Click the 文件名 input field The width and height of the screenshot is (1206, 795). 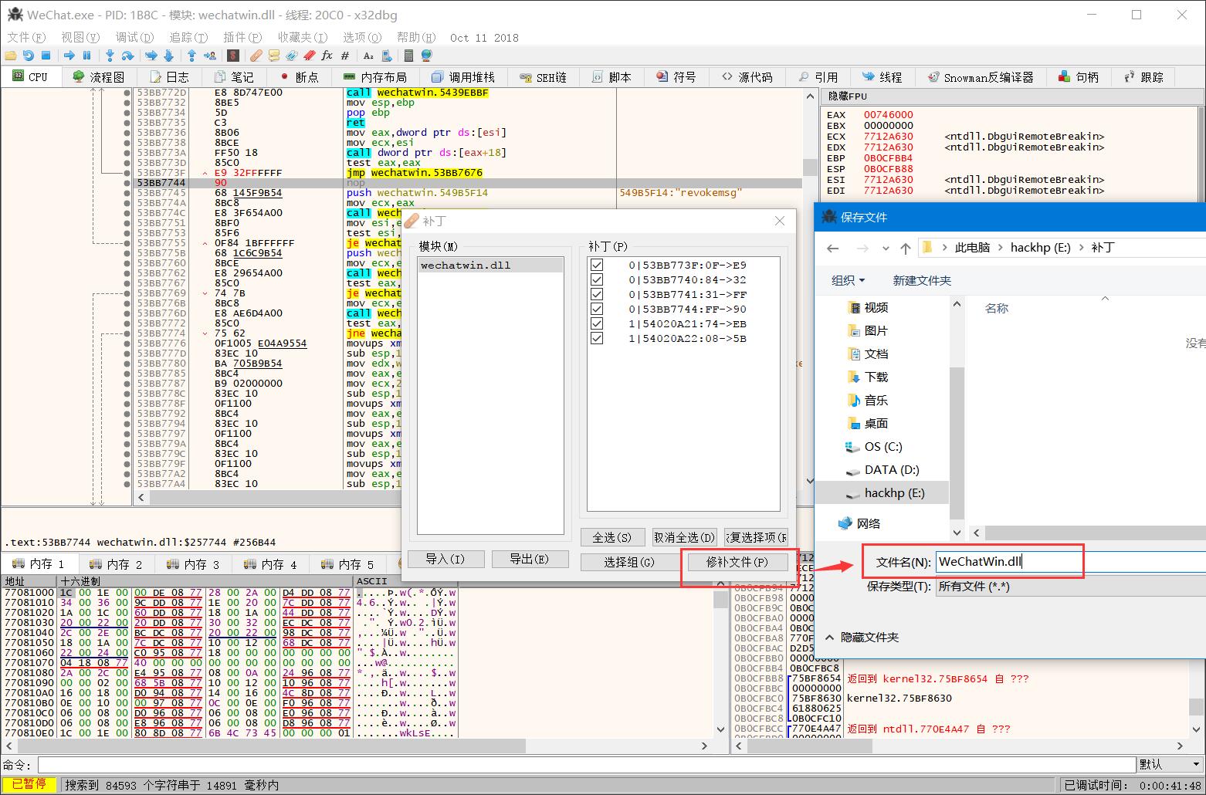click(x=1070, y=562)
